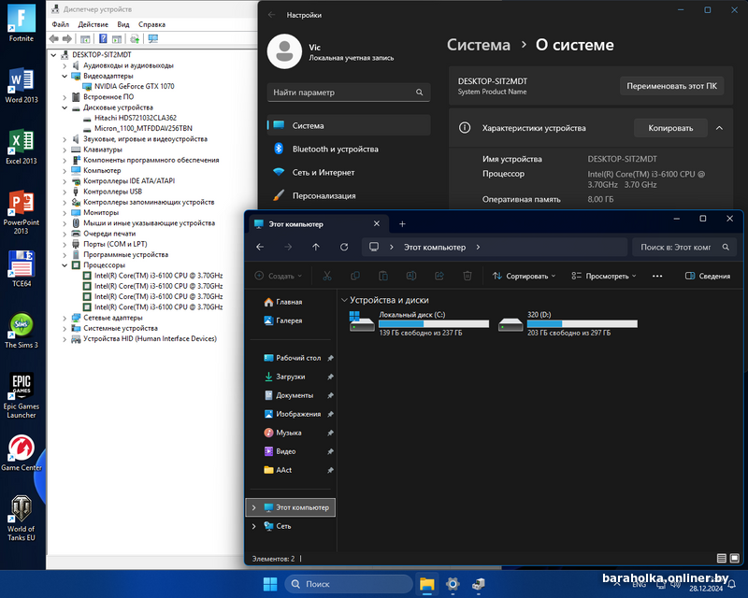Click the Копировать button
The width and height of the screenshot is (748, 598).
(x=670, y=128)
